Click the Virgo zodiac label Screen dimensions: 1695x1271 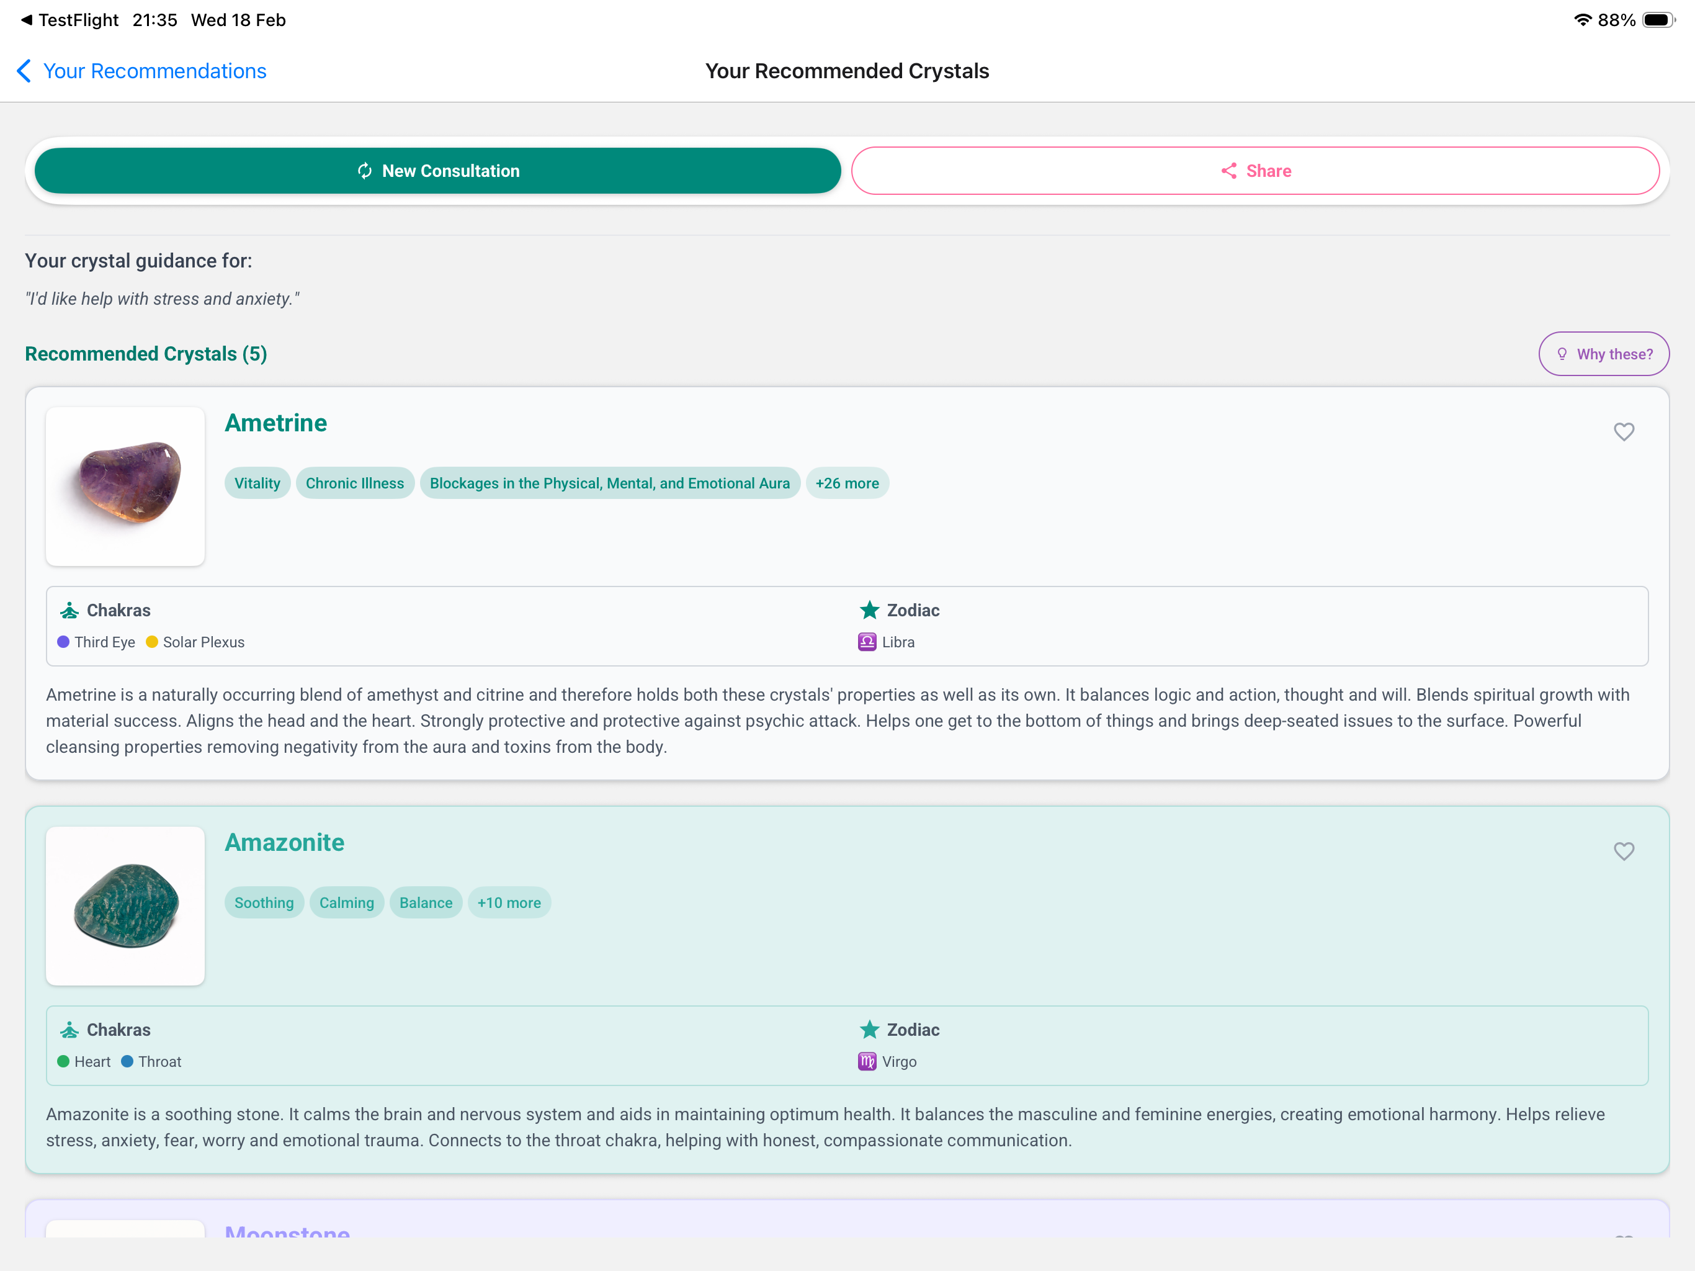[899, 1061]
